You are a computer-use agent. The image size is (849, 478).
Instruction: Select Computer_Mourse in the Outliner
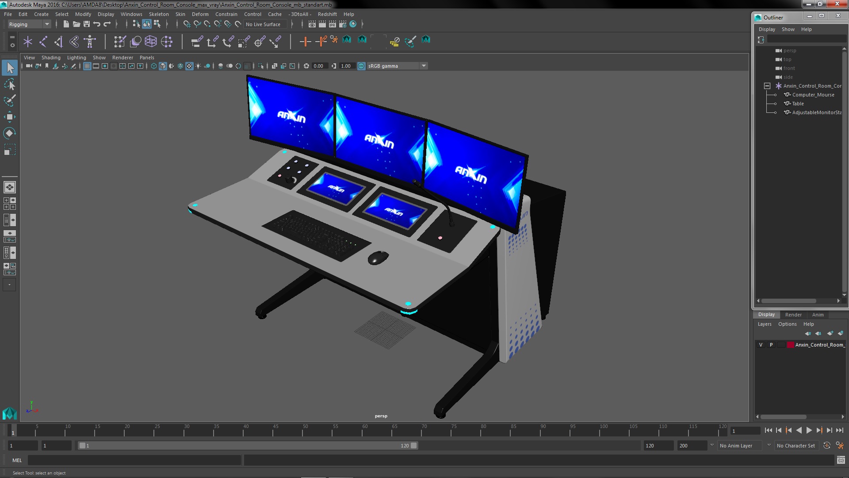(813, 95)
